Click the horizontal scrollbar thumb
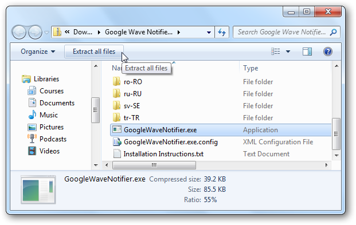 click(x=154, y=165)
